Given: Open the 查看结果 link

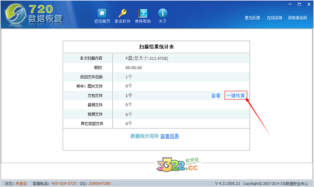Looking at the screenshot, I should tap(169, 136).
